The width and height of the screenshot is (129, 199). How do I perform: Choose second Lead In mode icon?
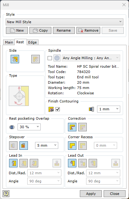tap(23, 163)
